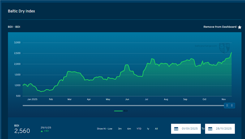
Task: Click the 1,000 y-axis label
Action: (18, 85)
